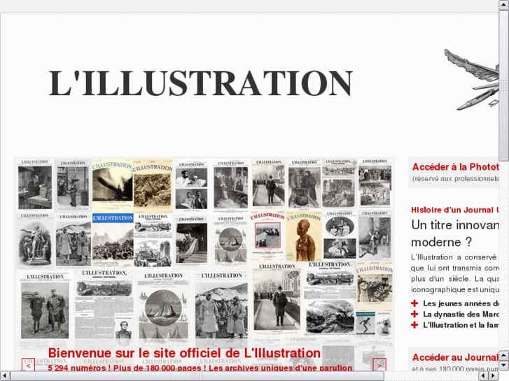Click the vertical scrollbar down arrow near bottom
This screenshot has height=381, width=509.
click(504, 366)
